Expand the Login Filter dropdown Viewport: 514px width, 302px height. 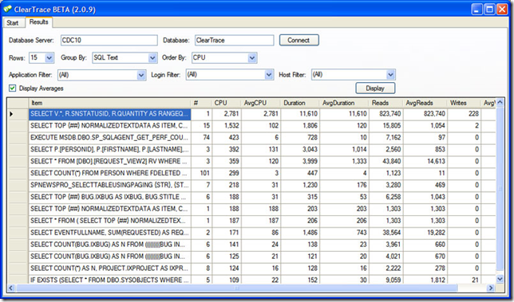pos(269,75)
